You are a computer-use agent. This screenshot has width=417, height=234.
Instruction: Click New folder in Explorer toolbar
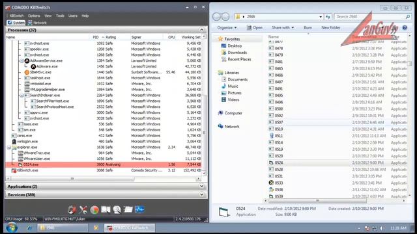coord(330,27)
